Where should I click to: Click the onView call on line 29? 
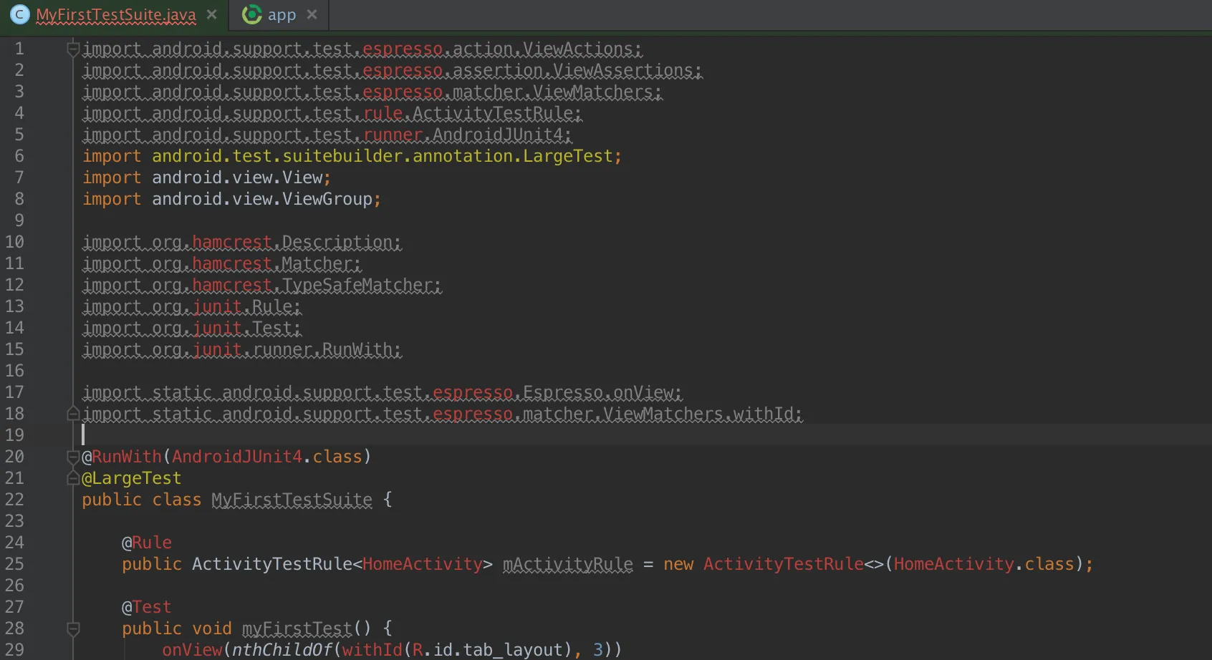tap(192, 650)
